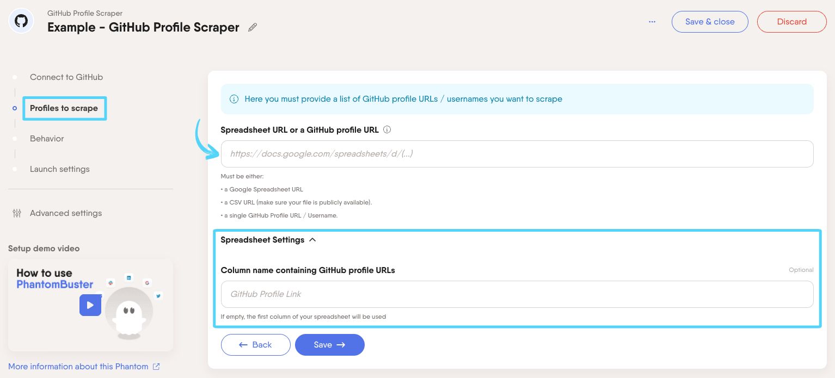Go to Connect to GitHub step

[66, 77]
